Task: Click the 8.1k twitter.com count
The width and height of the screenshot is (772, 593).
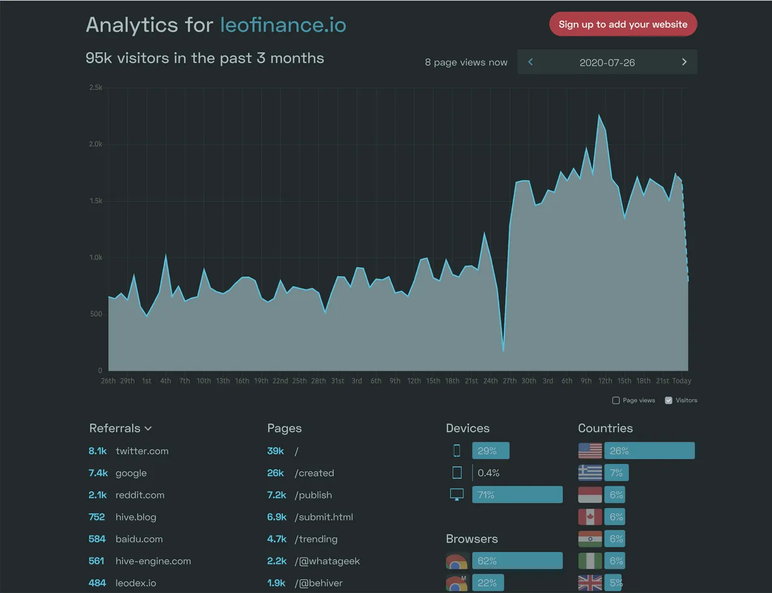Action: pyautogui.click(x=97, y=451)
